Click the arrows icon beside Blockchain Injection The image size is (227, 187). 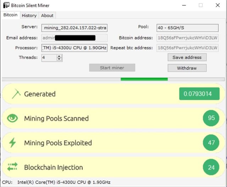[12, 167]
